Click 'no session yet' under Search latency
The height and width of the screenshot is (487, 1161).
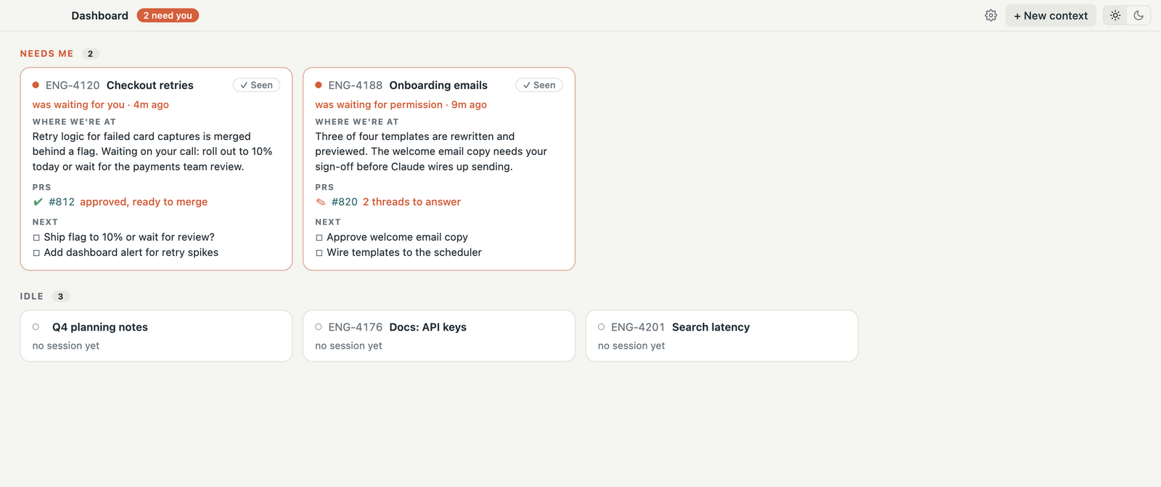click(x=631, y=346)
